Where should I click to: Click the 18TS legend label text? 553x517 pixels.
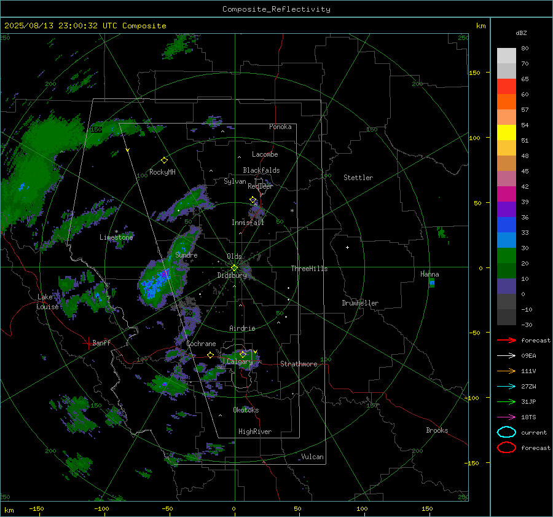(x=528, y=417)
